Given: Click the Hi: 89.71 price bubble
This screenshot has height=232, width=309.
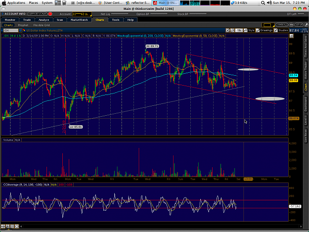Looking at the screenshot, I should (152, 46).
